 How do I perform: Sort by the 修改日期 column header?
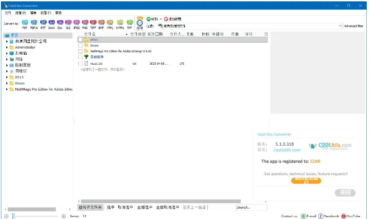pos(155,34)
